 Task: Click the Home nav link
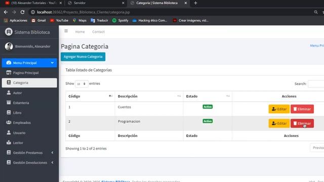[x=80, y=32]
